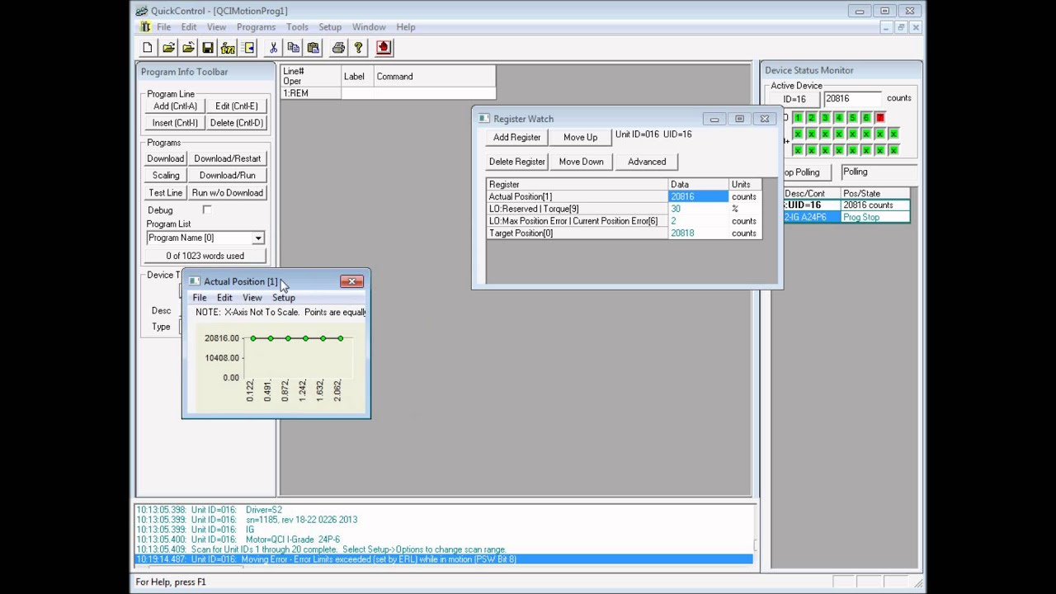Click second open-folder toolbar icon
This screenshot has height=594, width=1056.
(188, 48)
